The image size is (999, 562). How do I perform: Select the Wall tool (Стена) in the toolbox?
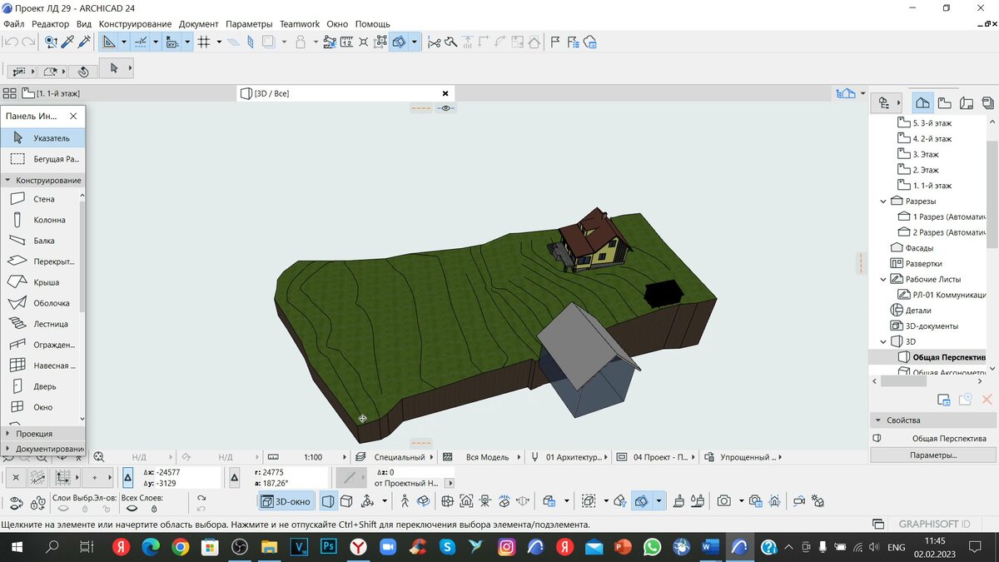(43, 198)
